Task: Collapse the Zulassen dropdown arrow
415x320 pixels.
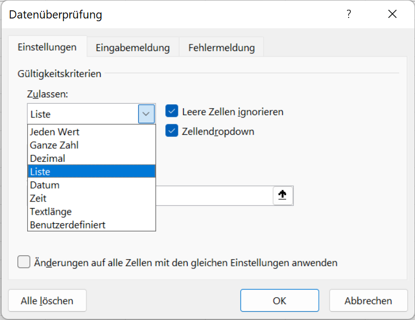Action: [146, 114]
